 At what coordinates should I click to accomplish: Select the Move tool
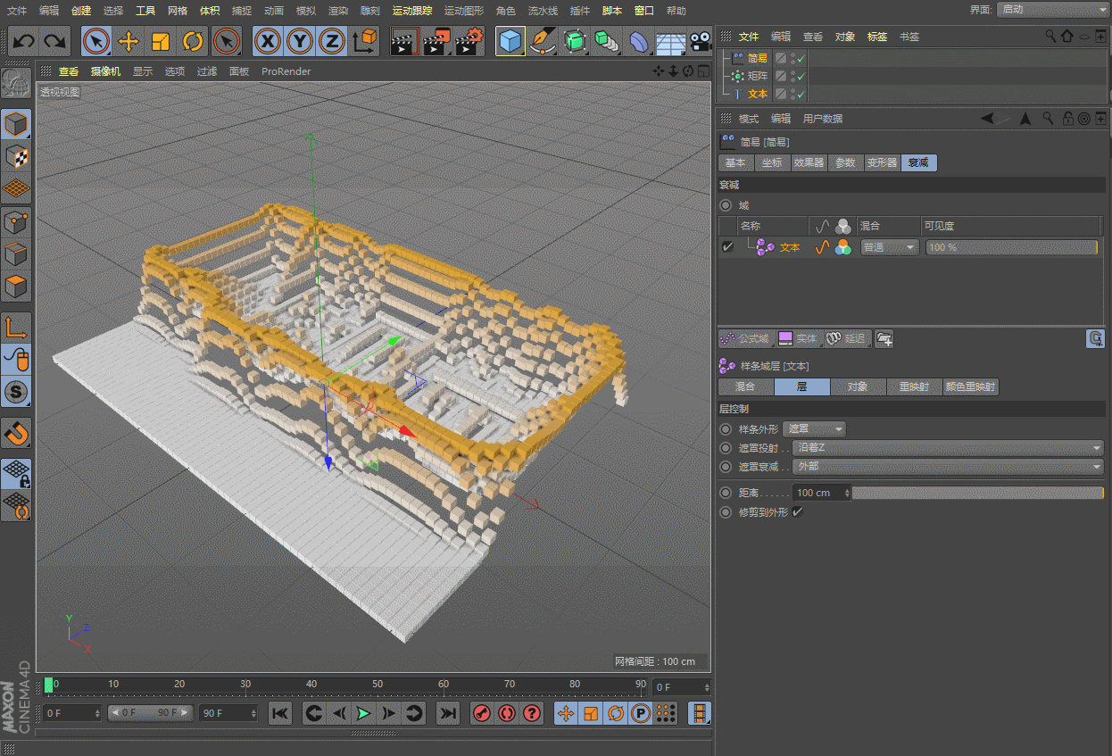coord(129,41)
